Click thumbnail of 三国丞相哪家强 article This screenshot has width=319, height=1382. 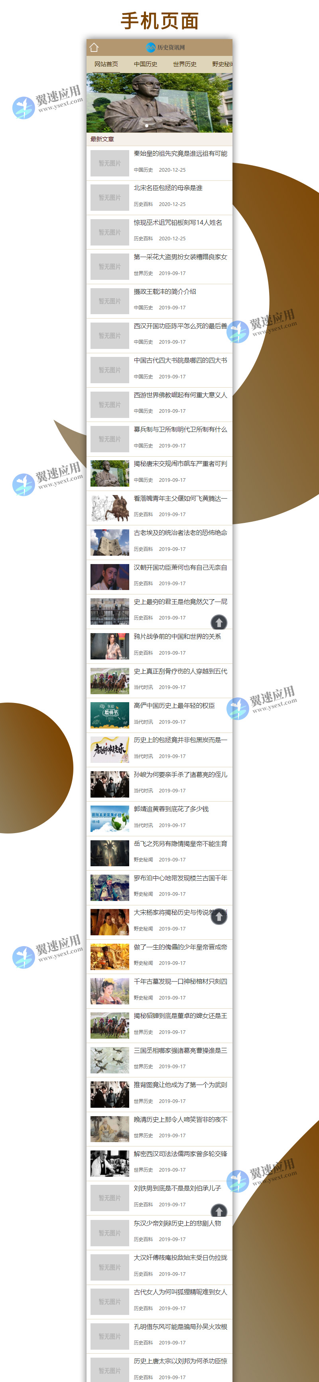click(109, 1059)
